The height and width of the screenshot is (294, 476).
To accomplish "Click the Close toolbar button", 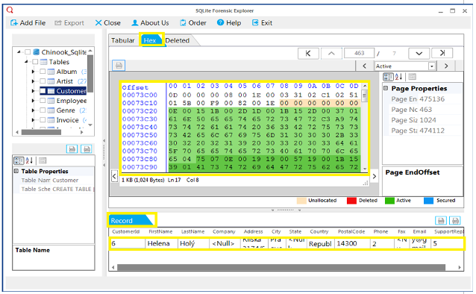I will 107,23.
